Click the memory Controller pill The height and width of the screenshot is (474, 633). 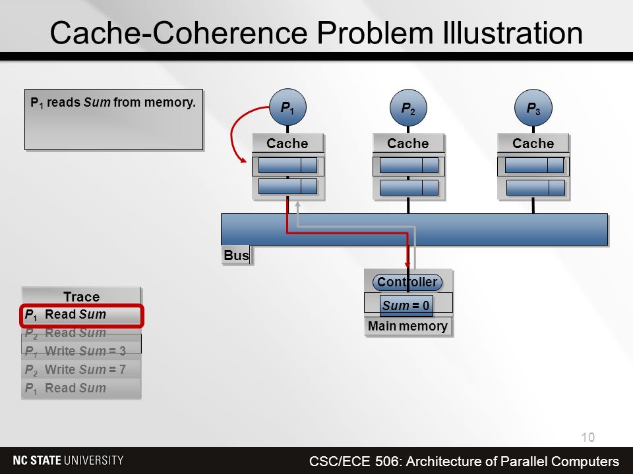[x=407, y=282]
